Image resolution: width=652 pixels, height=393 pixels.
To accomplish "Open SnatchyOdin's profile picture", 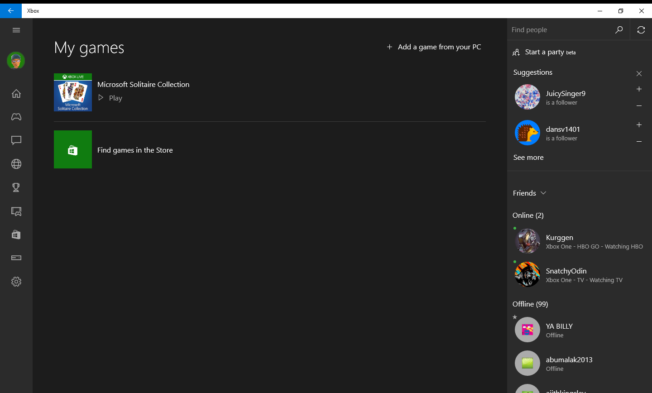I will tap(527, 274).
